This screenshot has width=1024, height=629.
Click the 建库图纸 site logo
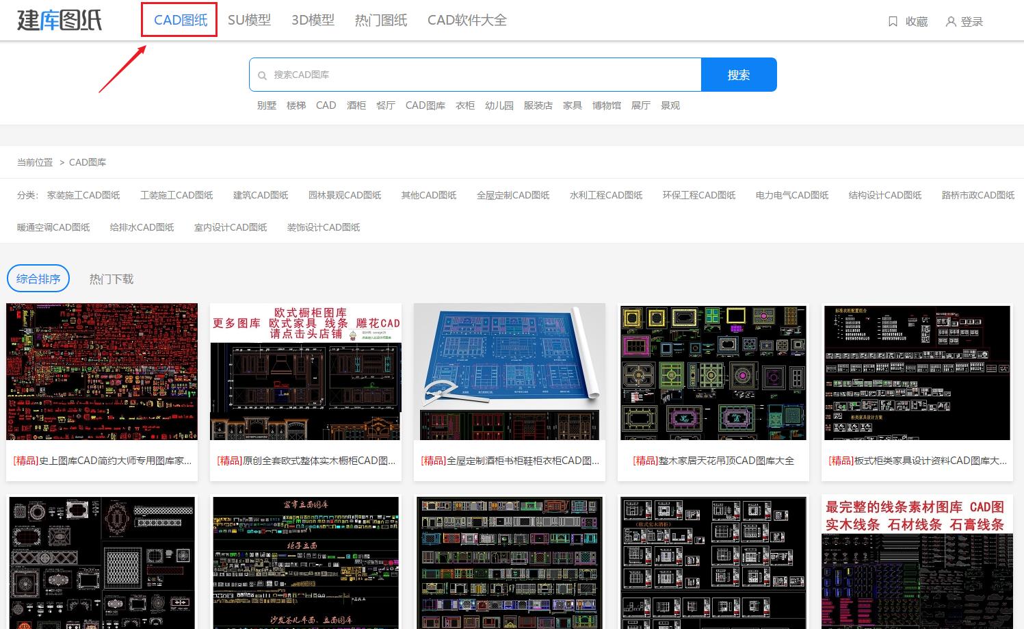58,20
